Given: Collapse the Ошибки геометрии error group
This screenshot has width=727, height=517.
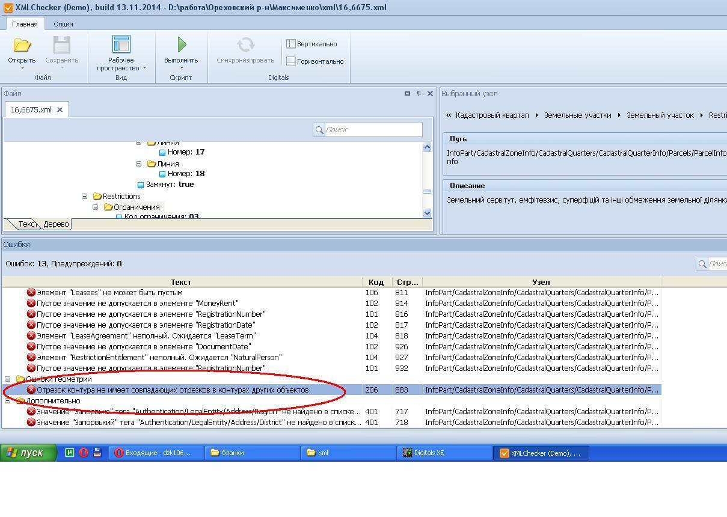Looking at the screenshot, I should click(8, 379).
